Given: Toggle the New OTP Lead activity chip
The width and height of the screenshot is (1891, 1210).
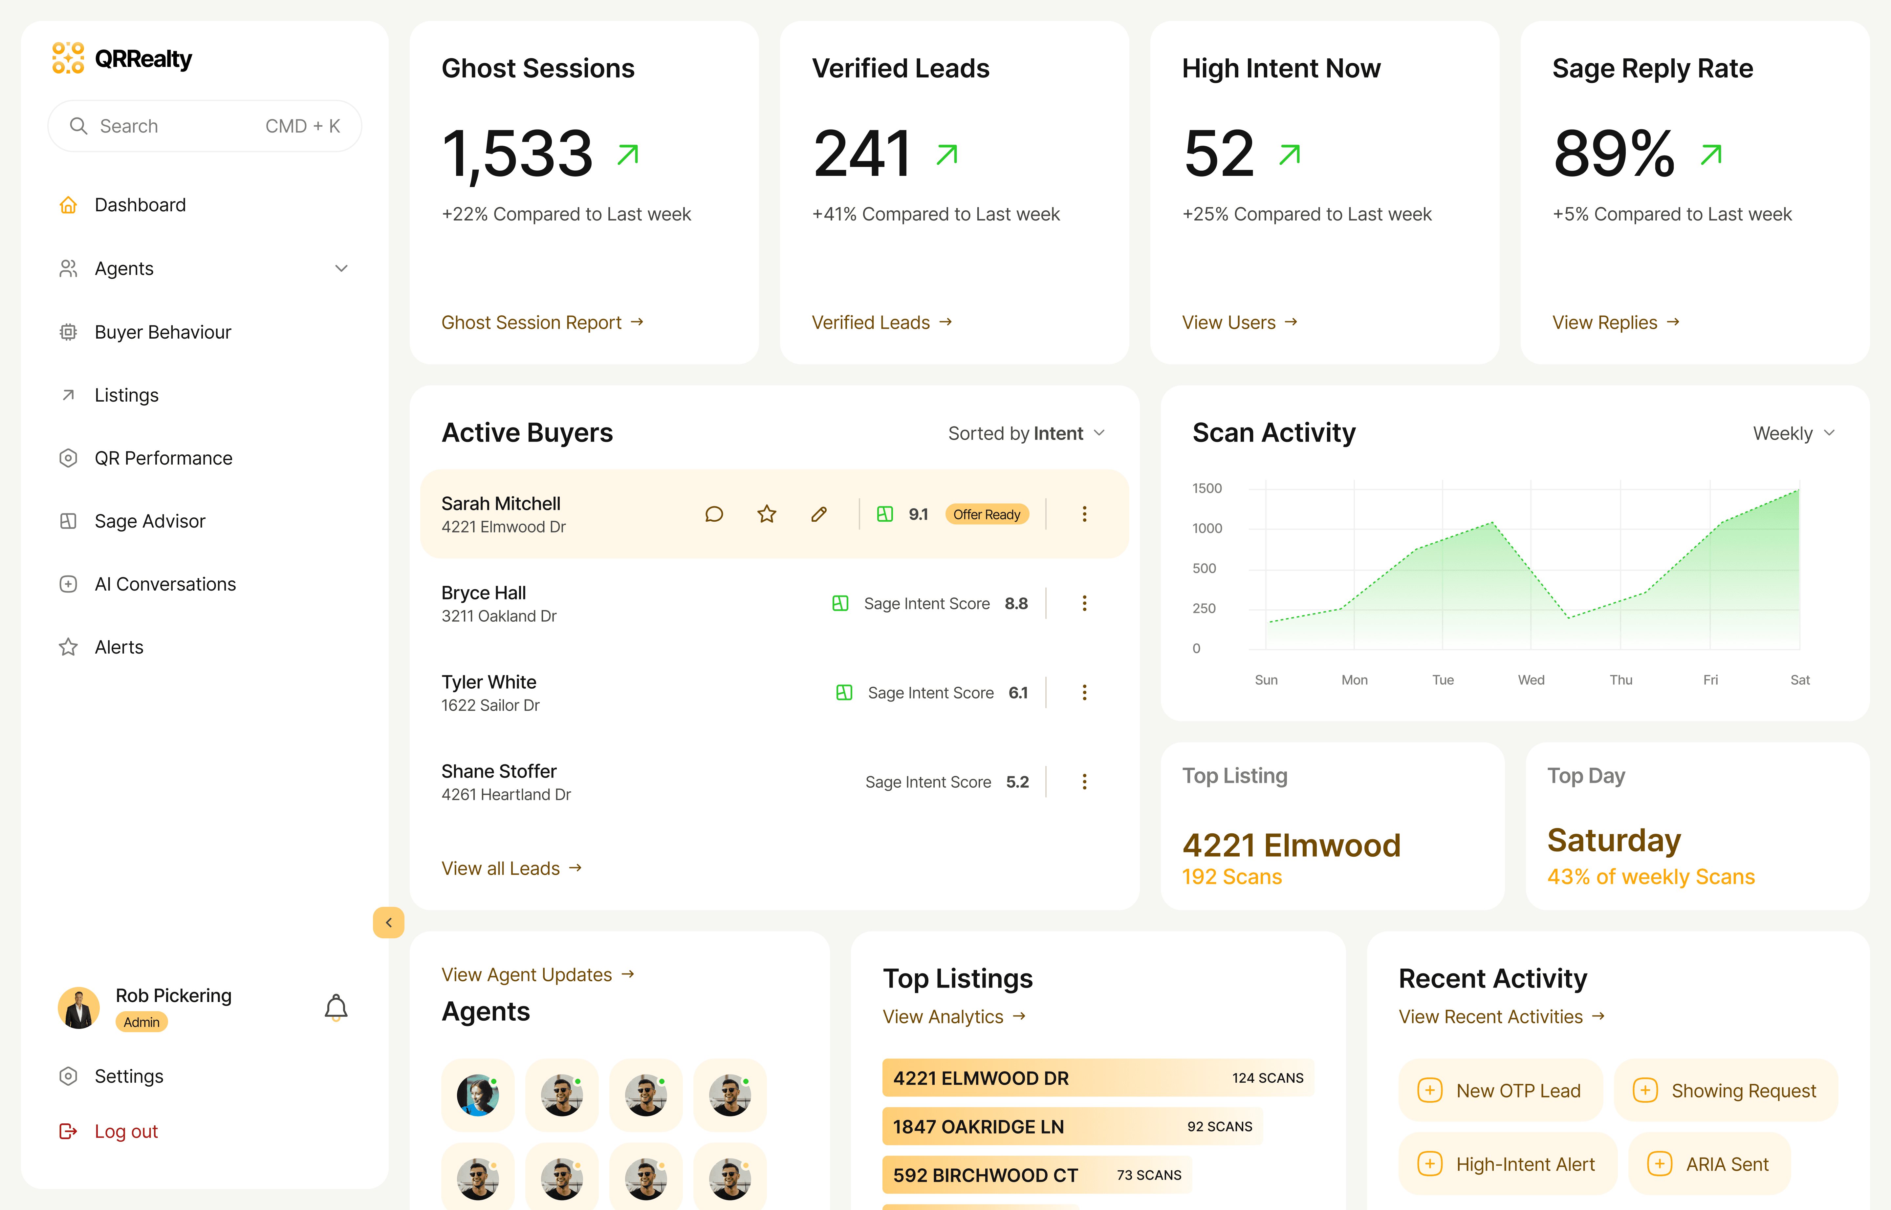Looking at the screenshot, I should click(1500, 1091).
